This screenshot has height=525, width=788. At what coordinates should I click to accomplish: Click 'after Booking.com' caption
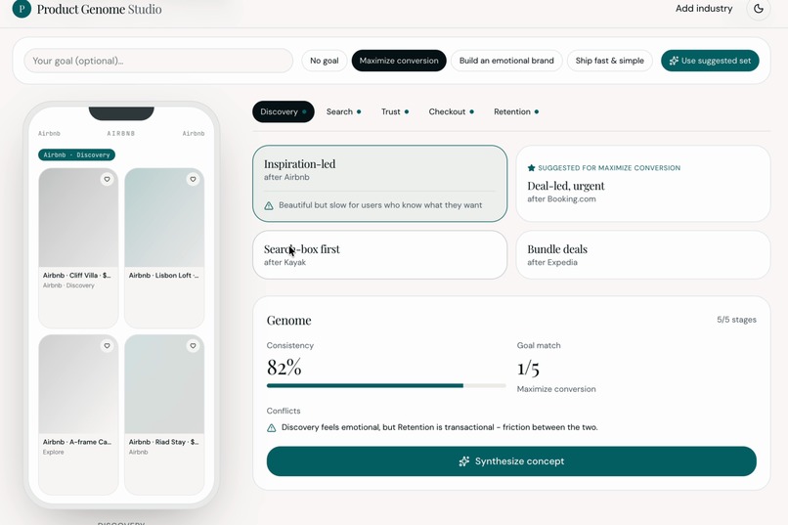[561, 198]
